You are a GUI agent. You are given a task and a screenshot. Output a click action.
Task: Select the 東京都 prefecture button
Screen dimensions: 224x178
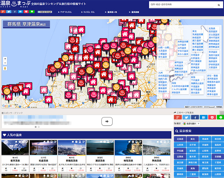(x=180, y=162)
